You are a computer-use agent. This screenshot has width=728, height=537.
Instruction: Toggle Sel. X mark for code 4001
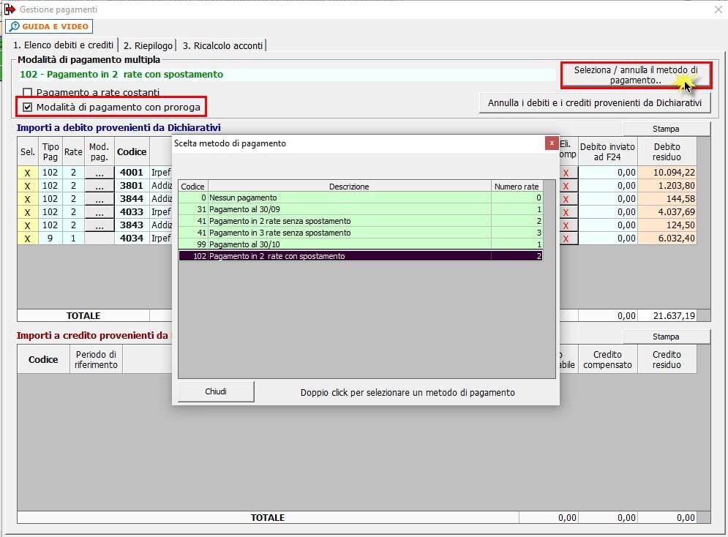[27, 173]
